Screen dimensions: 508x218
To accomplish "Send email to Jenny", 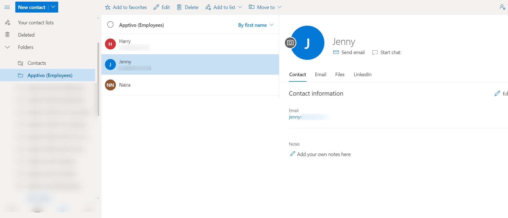I will pyautogui.click(x=349, y=52).
